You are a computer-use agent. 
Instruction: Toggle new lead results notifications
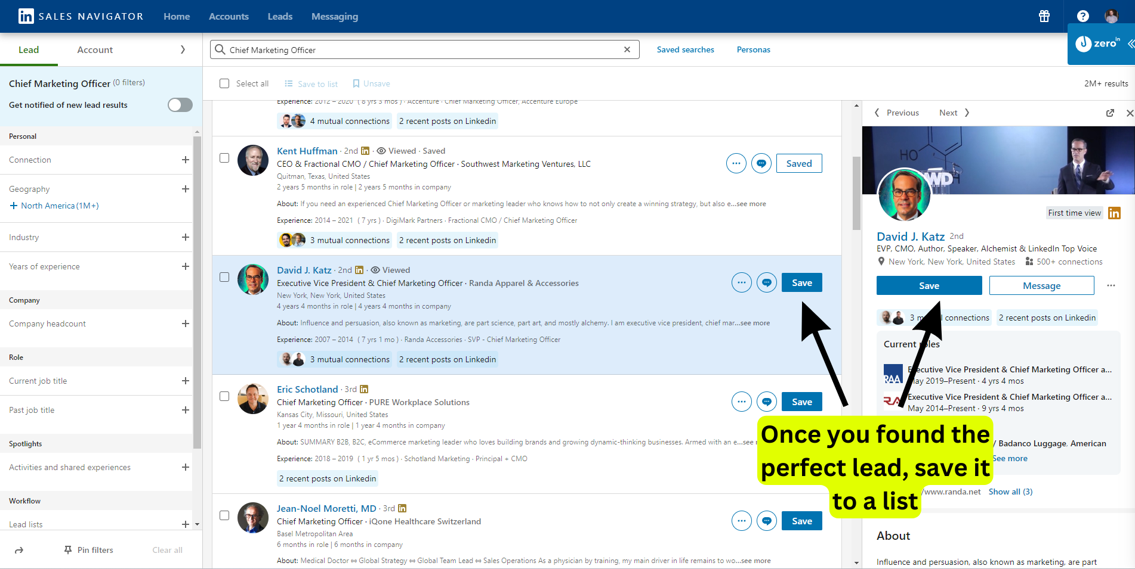pos(180,105)
